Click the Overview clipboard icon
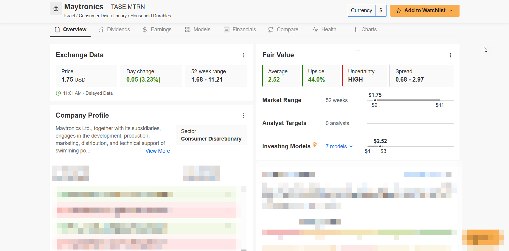 coord(57,29)
